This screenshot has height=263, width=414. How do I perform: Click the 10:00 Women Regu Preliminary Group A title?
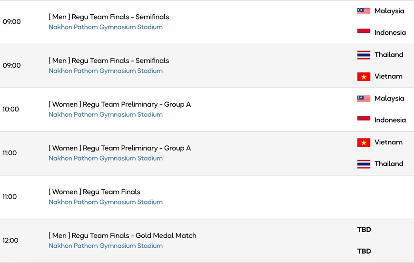(119, 104)
